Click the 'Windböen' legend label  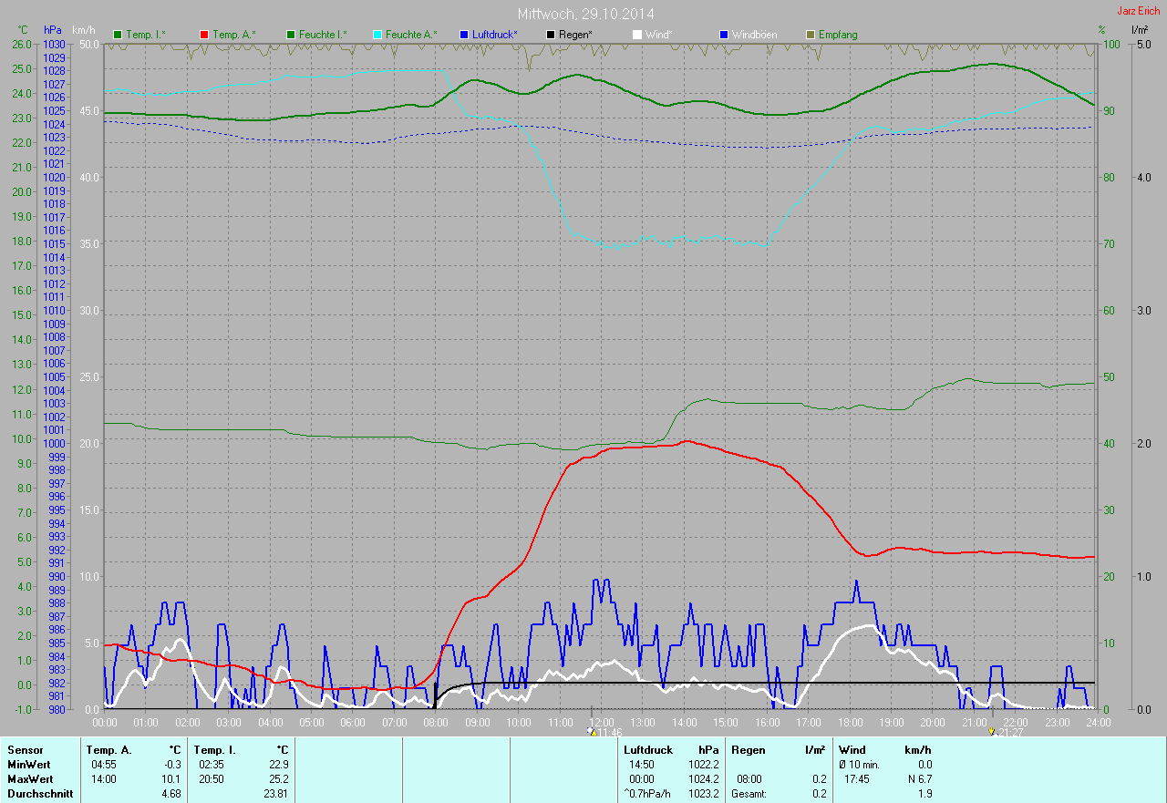[x=755, y=35]
